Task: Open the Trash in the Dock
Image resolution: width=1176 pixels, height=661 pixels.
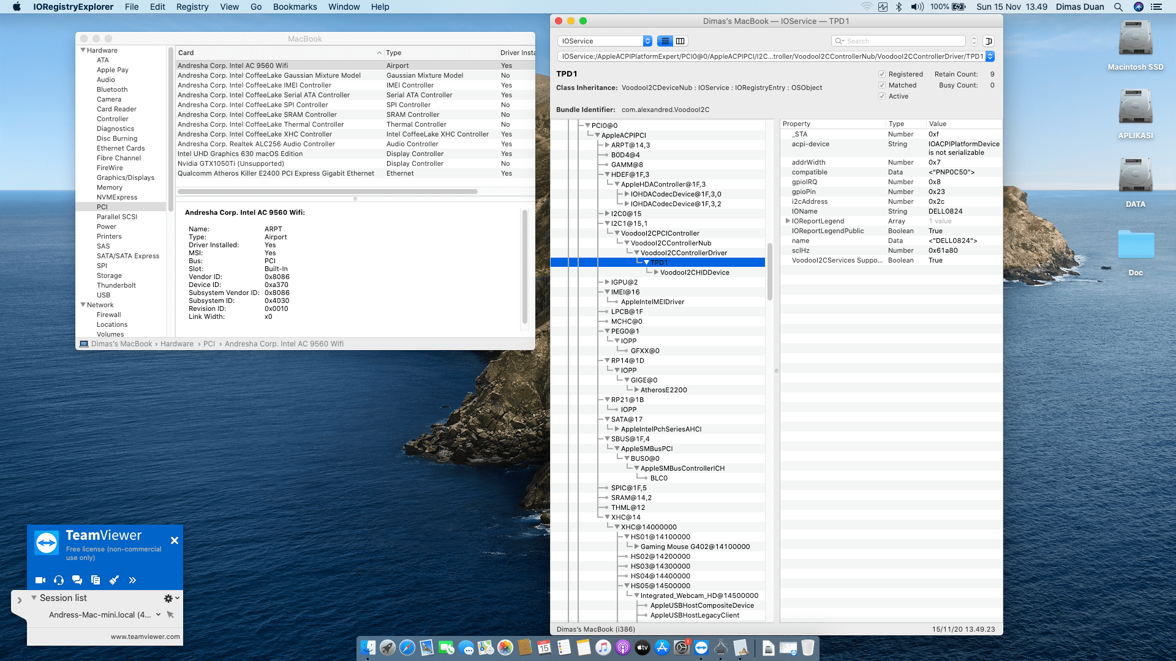Action: click(x=808, y=647)
